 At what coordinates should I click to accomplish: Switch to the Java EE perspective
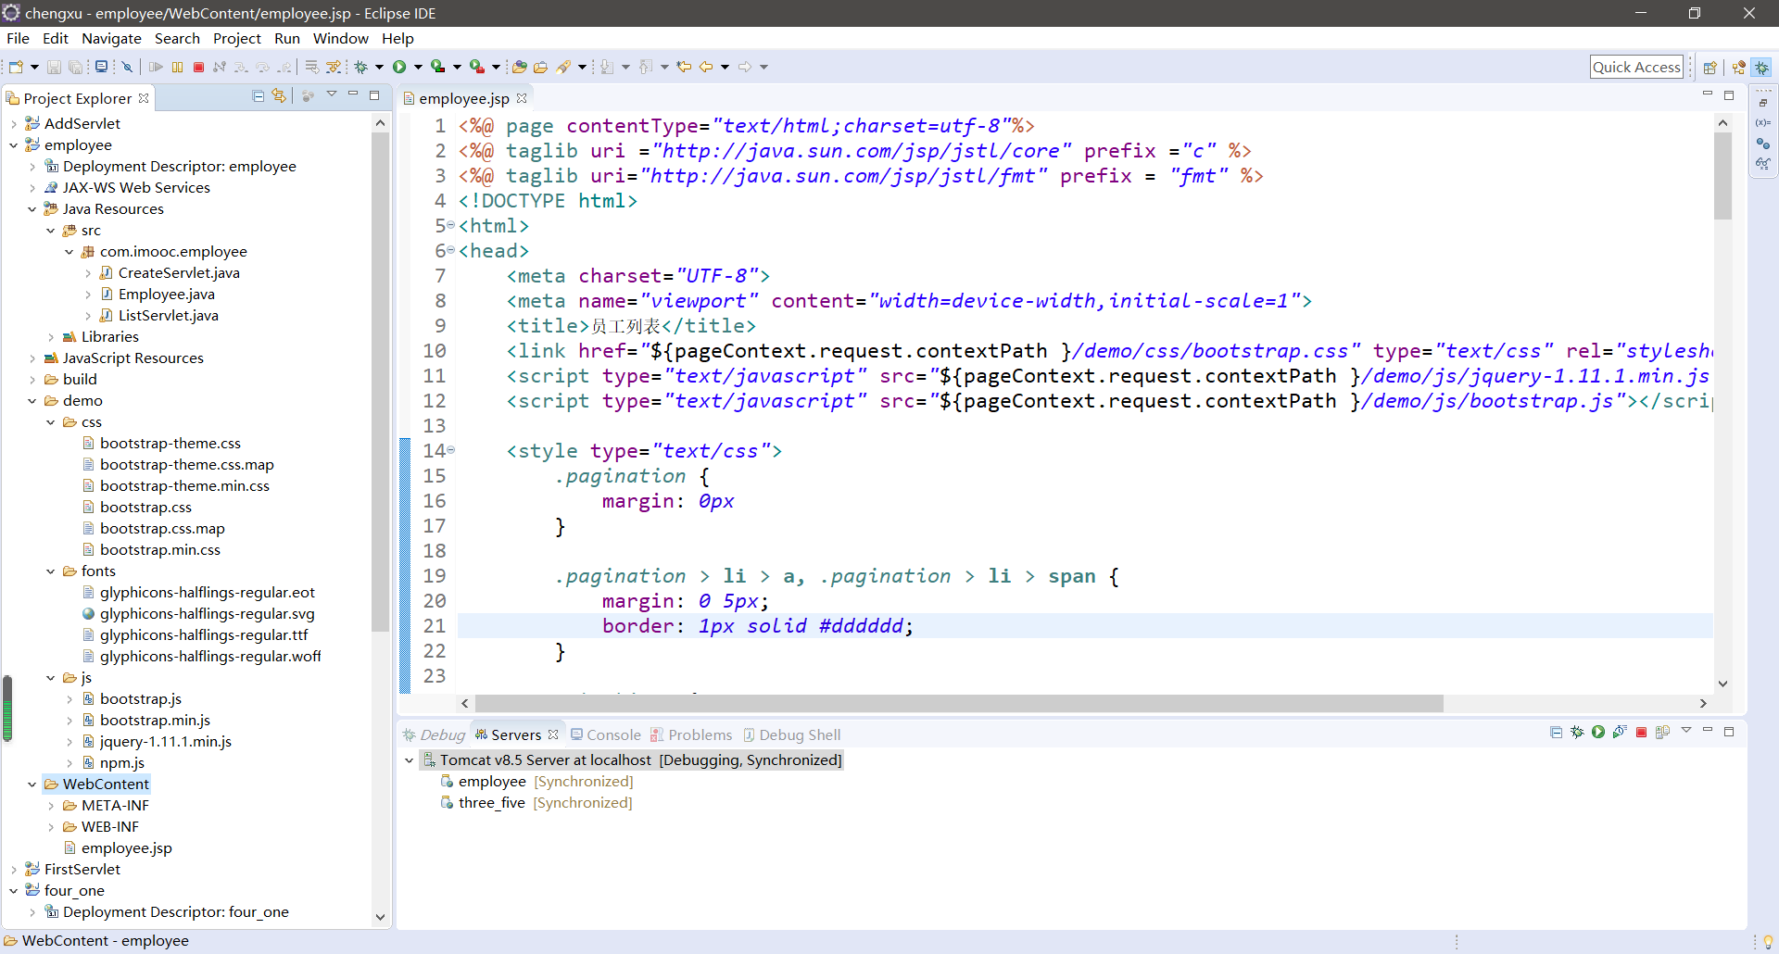pyautogui.click(x=1739, y=67)
